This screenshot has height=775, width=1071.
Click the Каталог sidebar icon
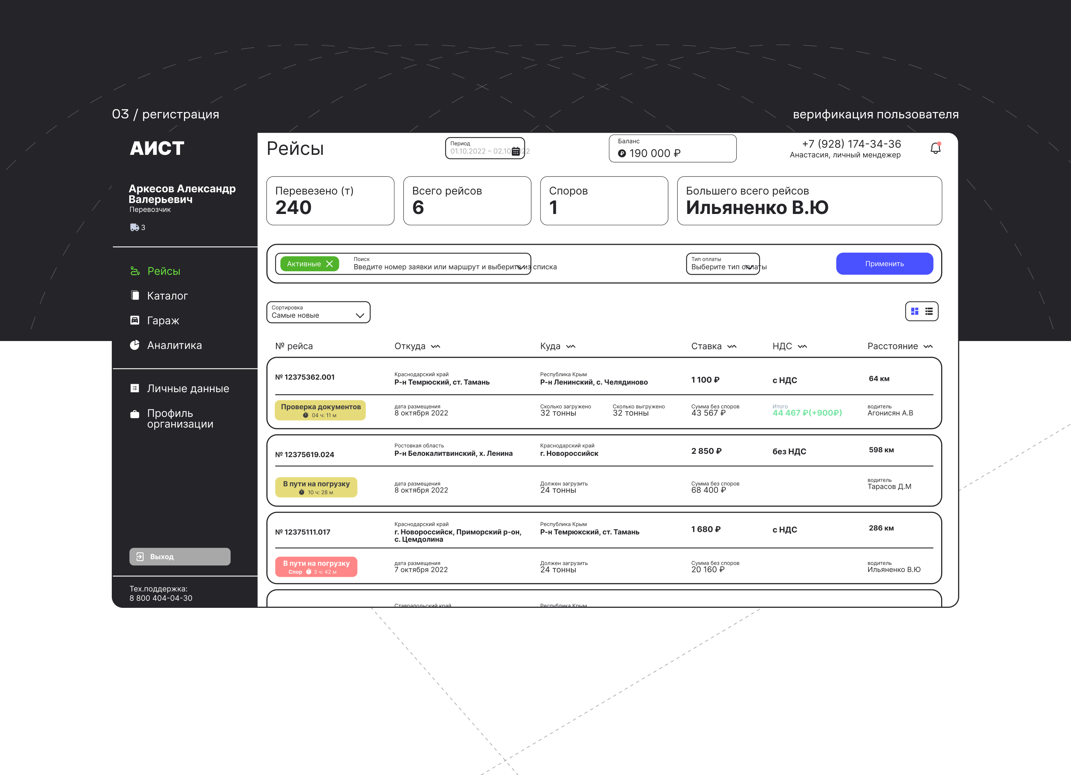(135, 295)
